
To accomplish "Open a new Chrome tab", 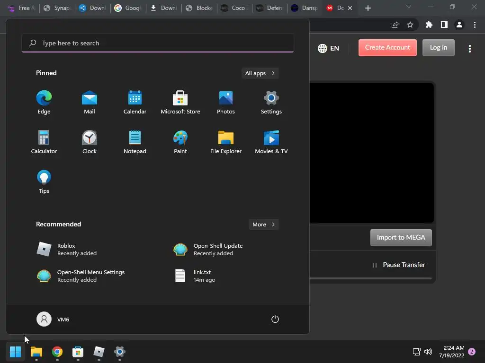I will (x=368, y=8).
